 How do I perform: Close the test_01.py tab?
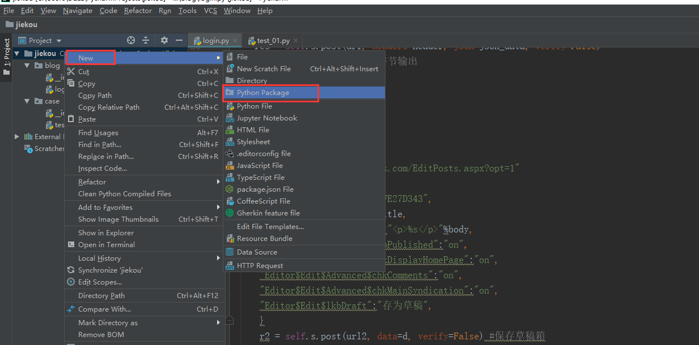296,41
